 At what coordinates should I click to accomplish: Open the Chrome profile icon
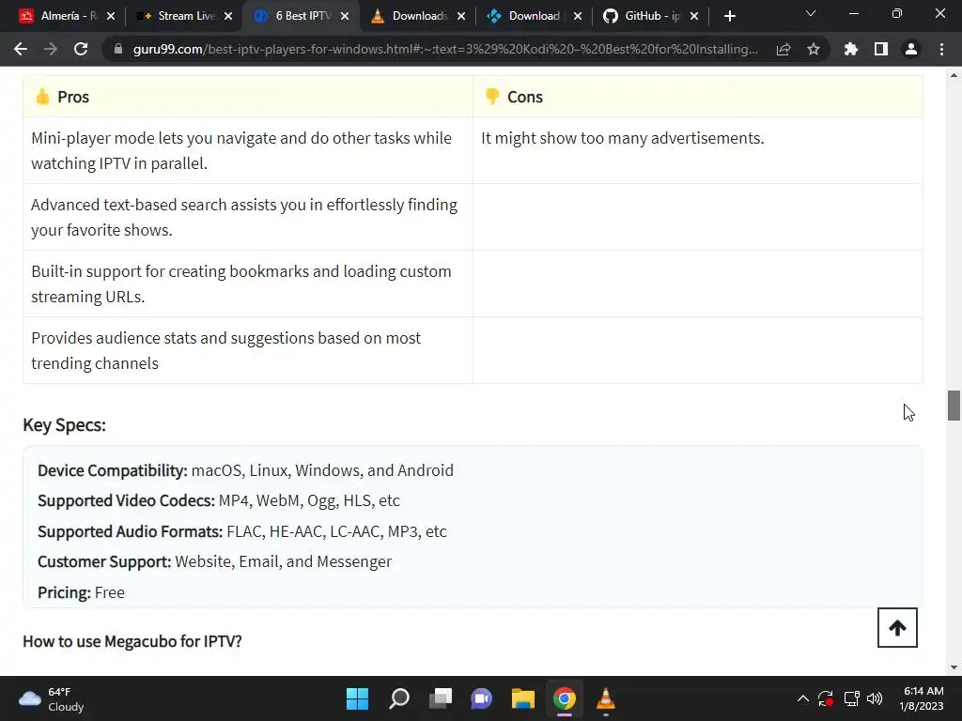point(911,49)
